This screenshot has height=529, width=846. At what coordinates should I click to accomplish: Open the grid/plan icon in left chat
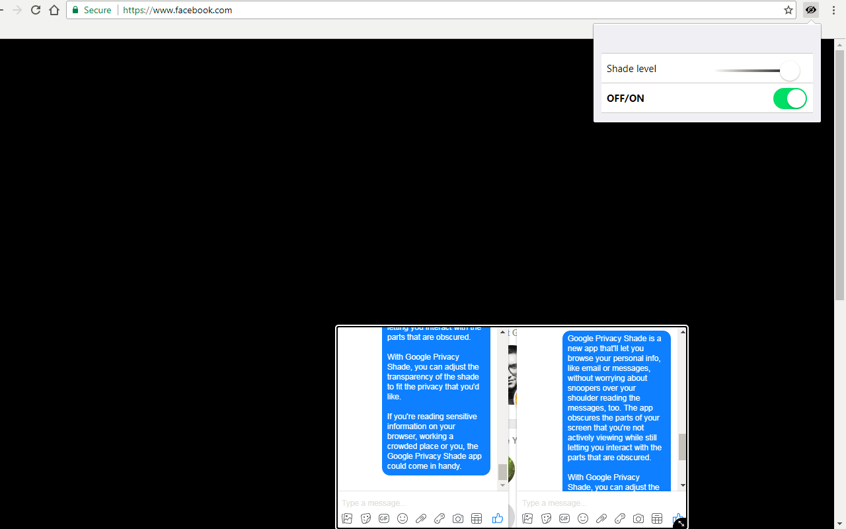click(x=477, y=518)
